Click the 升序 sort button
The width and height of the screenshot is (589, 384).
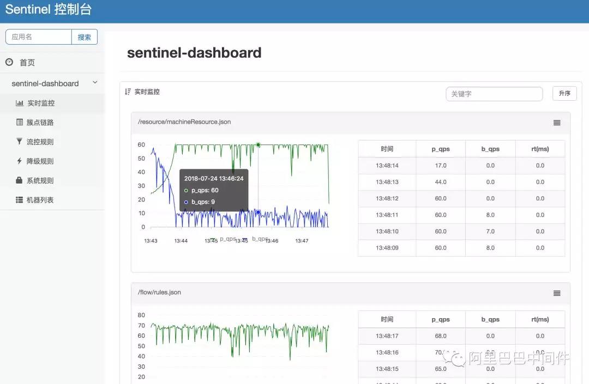point(564,93)
